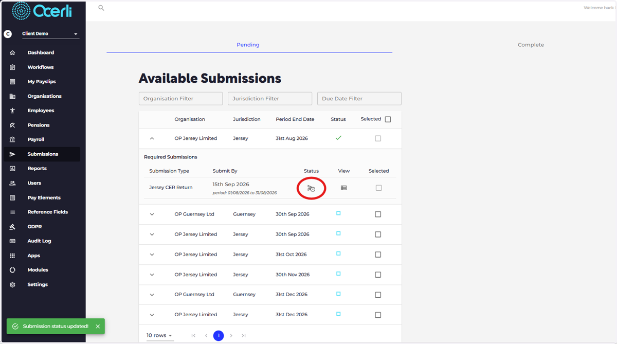The height and width of the screenshot is (344, 617).
Task: Switch to the Pending tab
Action: click(249, 45)
